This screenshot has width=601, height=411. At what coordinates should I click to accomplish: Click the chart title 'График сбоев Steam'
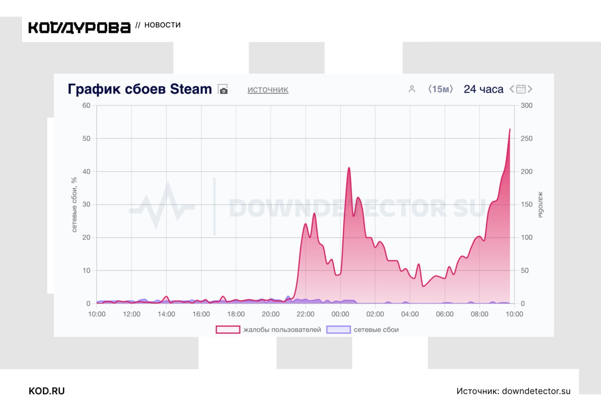pos(139,89)
